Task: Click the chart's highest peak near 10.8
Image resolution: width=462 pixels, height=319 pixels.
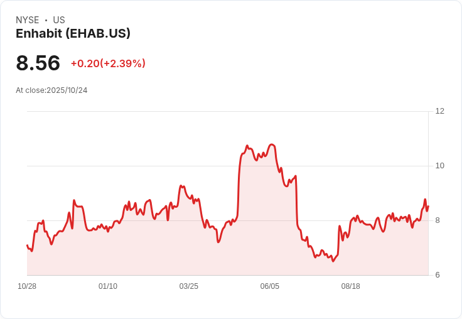Action: click(272, 144)
